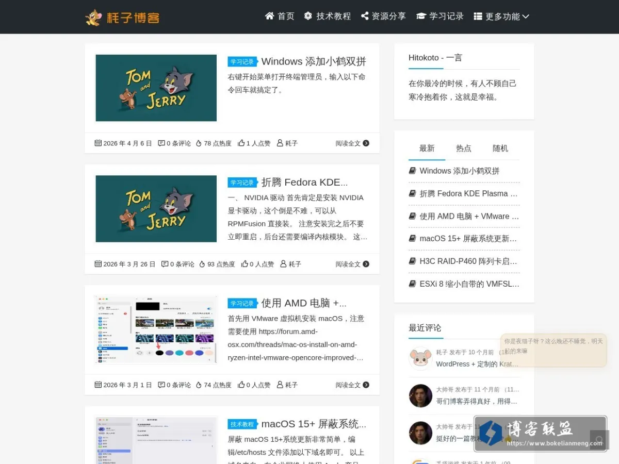Click 阅读全文 on Windows 添加小鹤双拼 post
Viewport: 619px width, 464px height.
[352, 143]
